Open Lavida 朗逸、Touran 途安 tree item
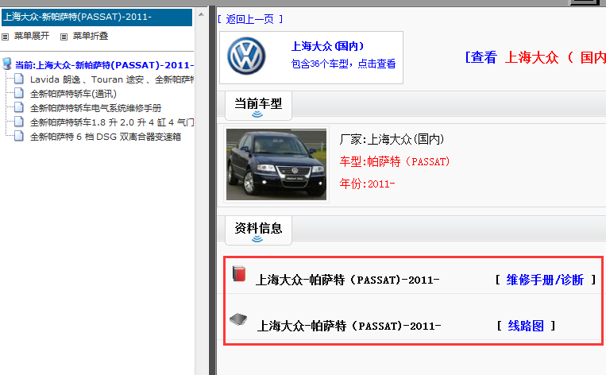The width and height of the screenshot is (606, 375). pyautogui.click(x=112, y=79)
